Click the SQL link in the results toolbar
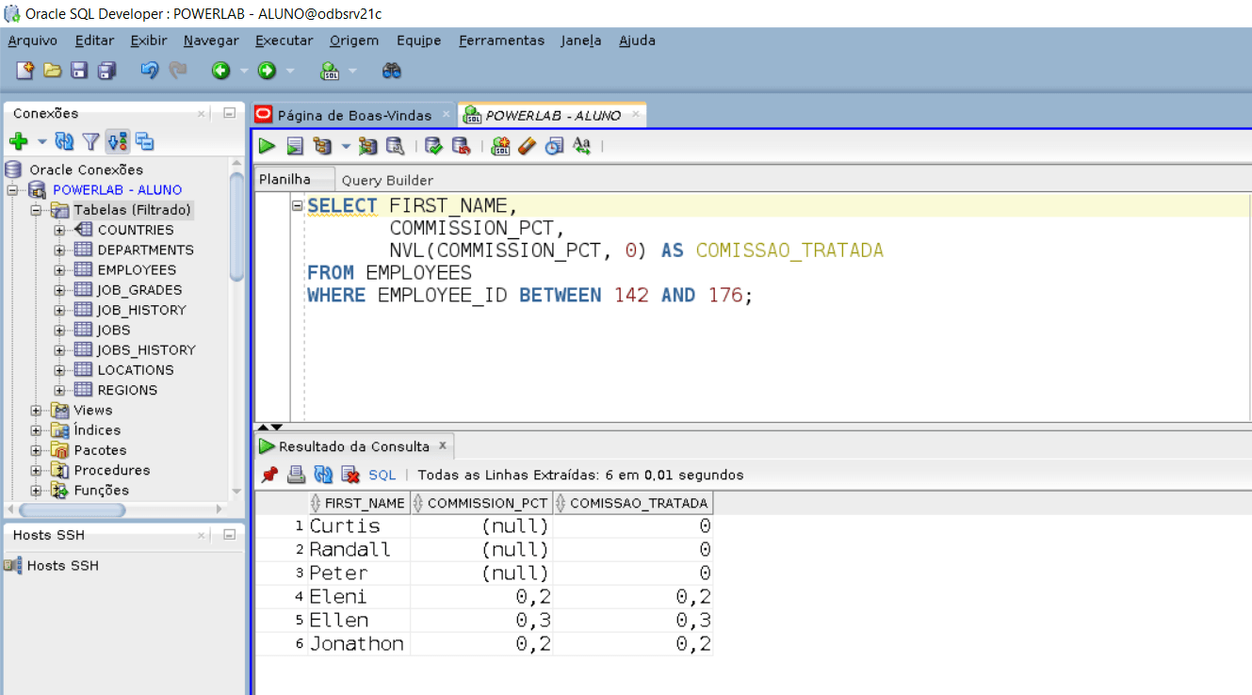The image size is (1252, 695). [381, 475]
